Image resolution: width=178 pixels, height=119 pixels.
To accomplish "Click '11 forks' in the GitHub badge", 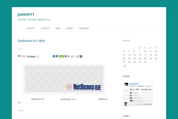I will click(134, 95).
